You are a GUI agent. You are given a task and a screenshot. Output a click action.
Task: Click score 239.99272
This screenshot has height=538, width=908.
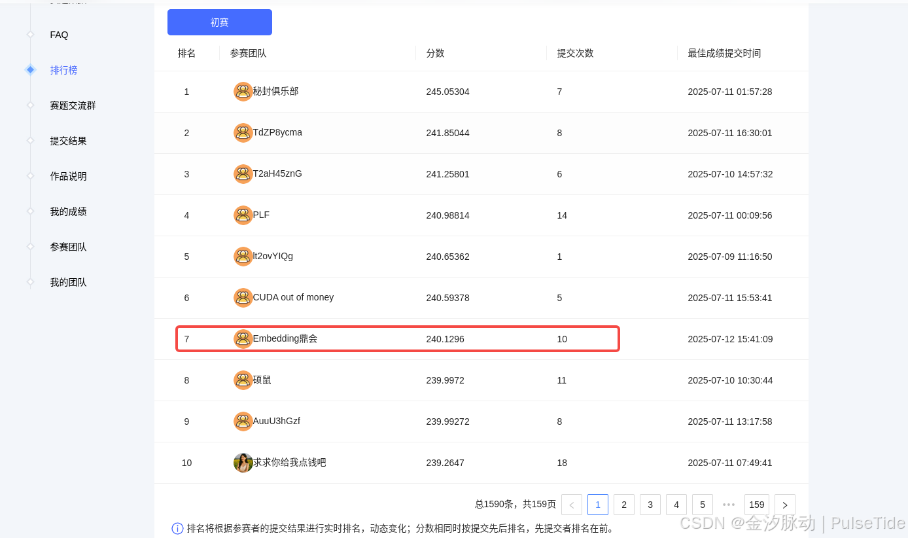click(447, 421)
